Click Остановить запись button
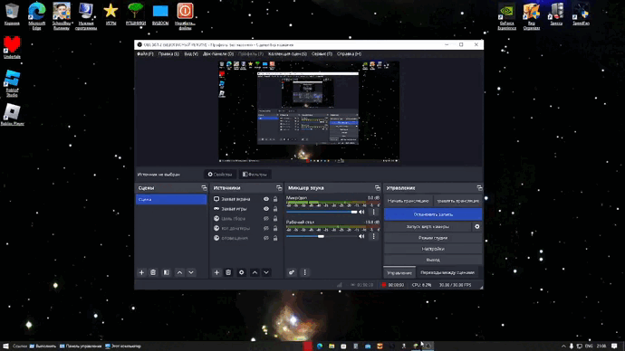This screenshot has width=625, height=351. pos(433,214)
